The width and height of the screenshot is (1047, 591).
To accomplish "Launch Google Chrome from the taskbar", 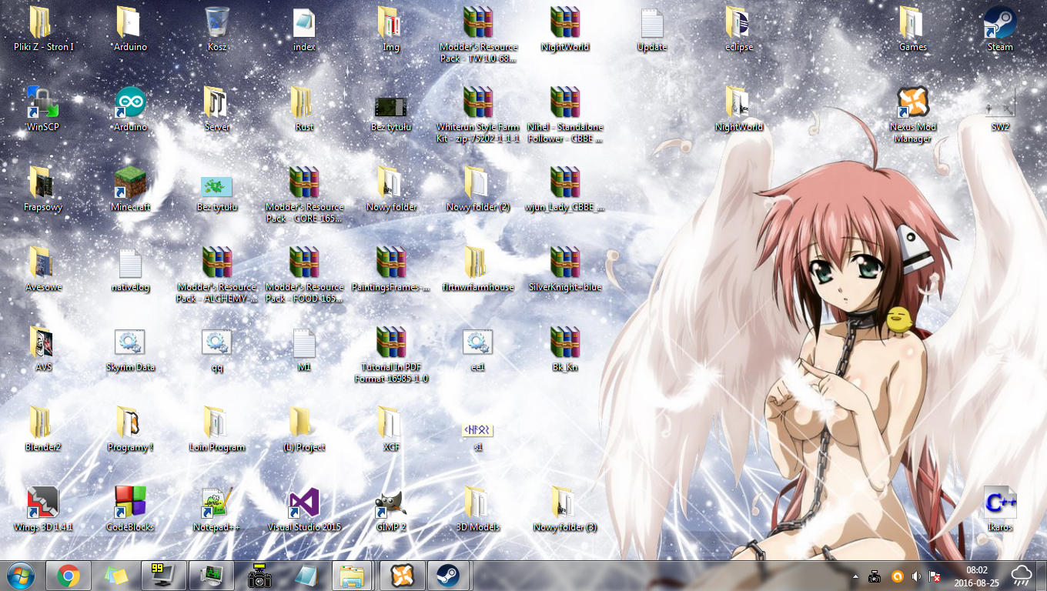I will coord(69,576).
